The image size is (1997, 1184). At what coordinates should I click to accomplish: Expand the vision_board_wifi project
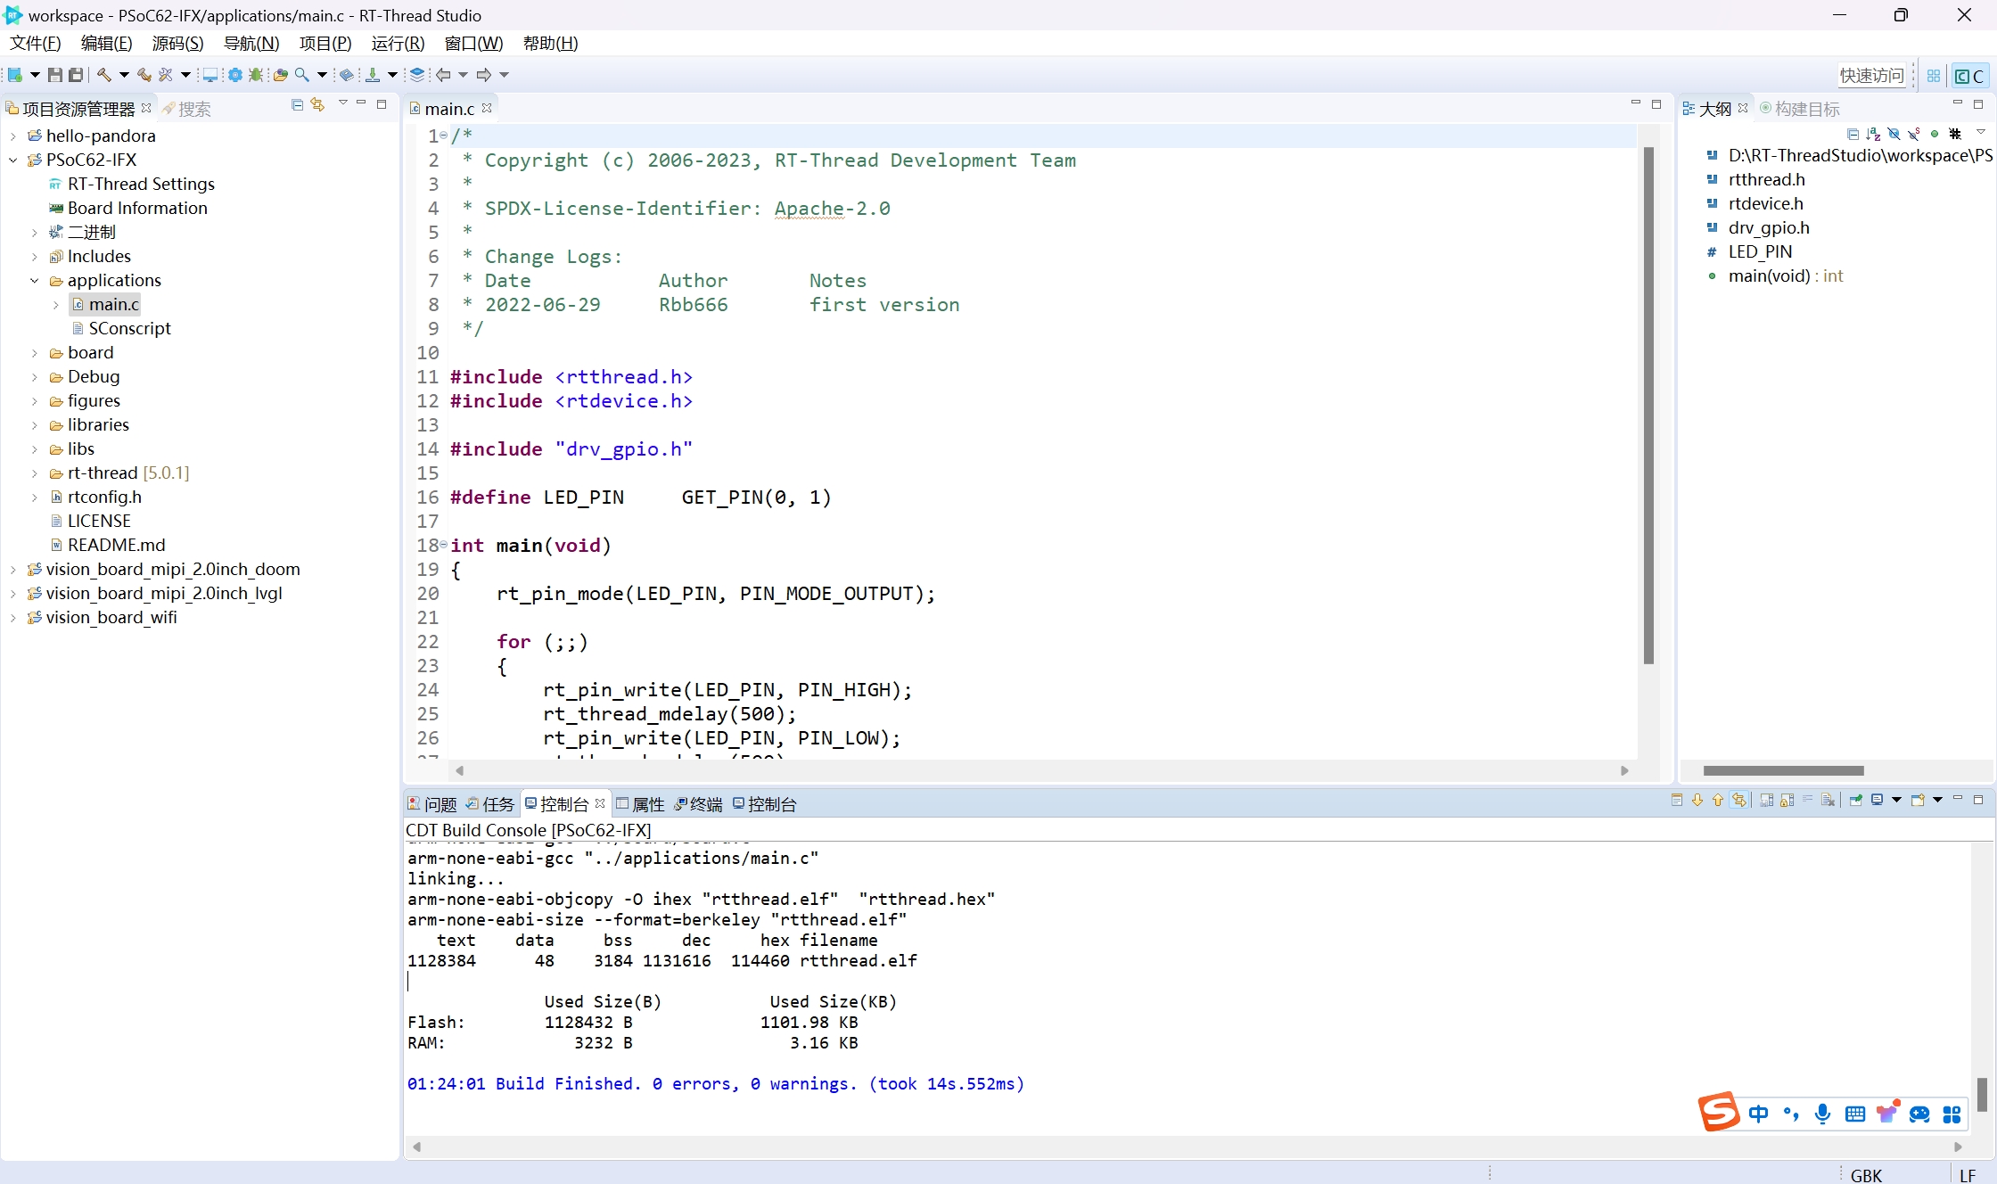point(12,618)
